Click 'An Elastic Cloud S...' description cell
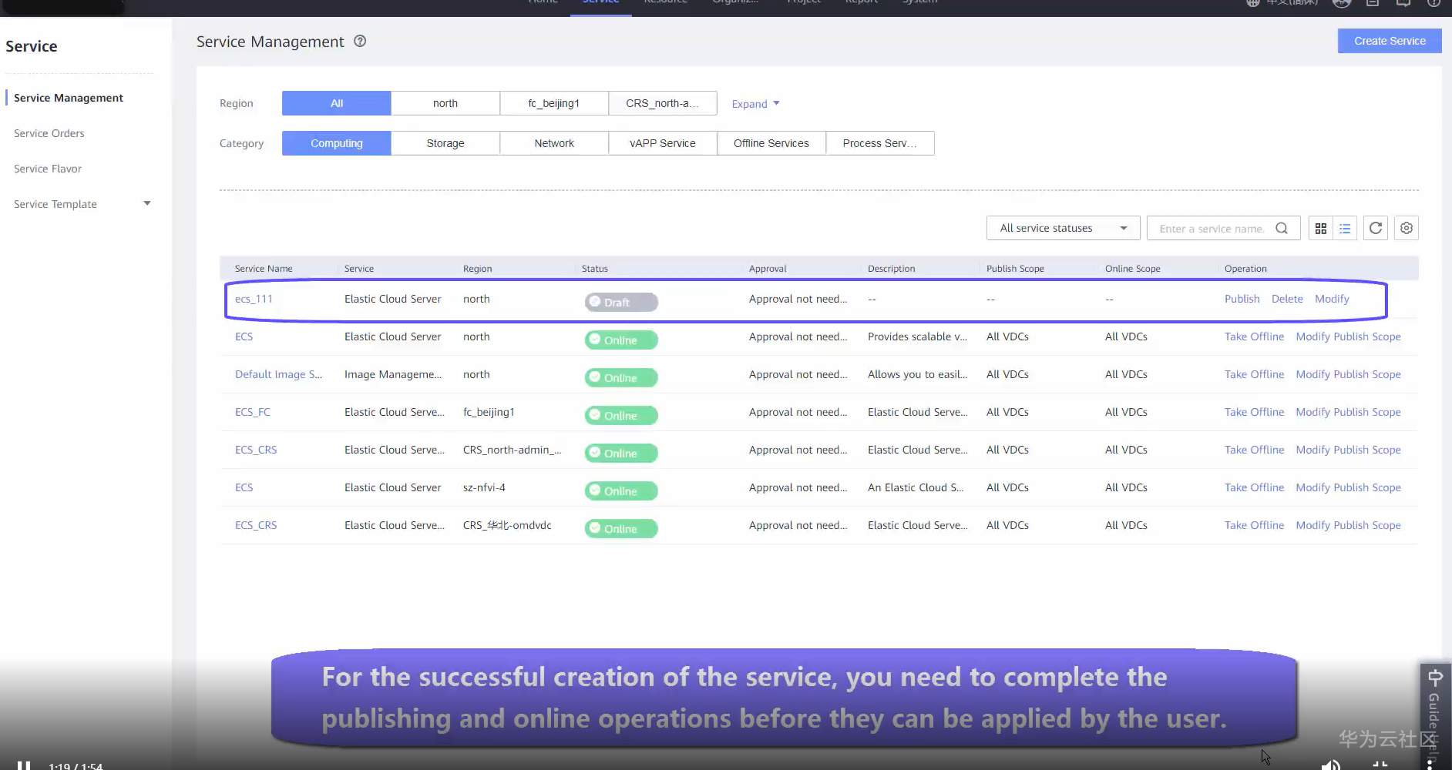 click(916, 487)
